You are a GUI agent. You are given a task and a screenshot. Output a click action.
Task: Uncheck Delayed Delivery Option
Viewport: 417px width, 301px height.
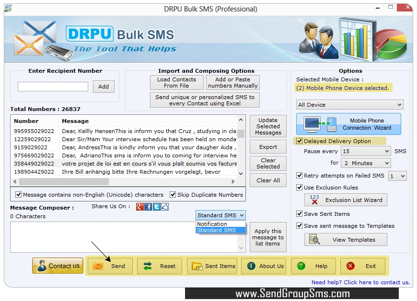[x=299, y=141]
